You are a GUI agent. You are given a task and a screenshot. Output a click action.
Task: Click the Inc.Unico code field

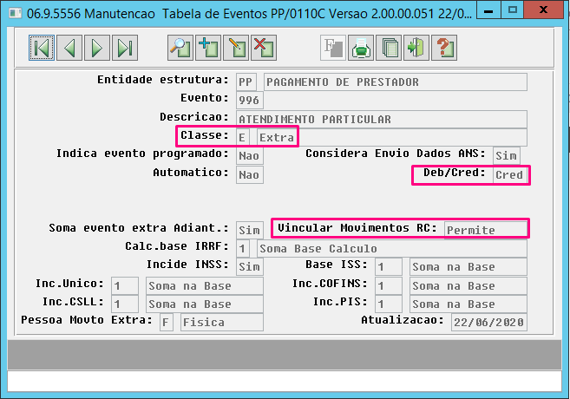click(125, 286)
